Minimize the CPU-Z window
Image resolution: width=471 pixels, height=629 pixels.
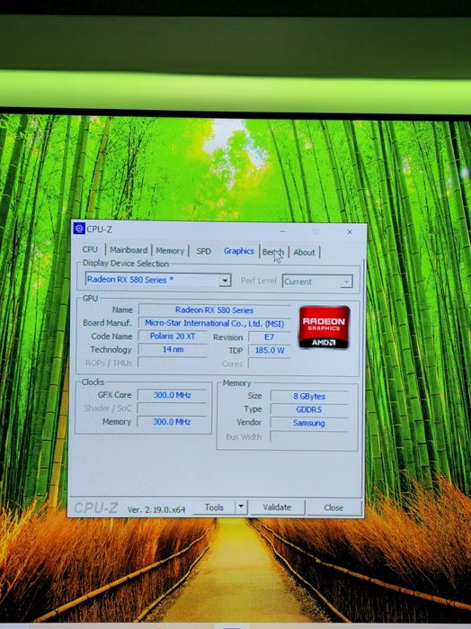click(282, 231)
